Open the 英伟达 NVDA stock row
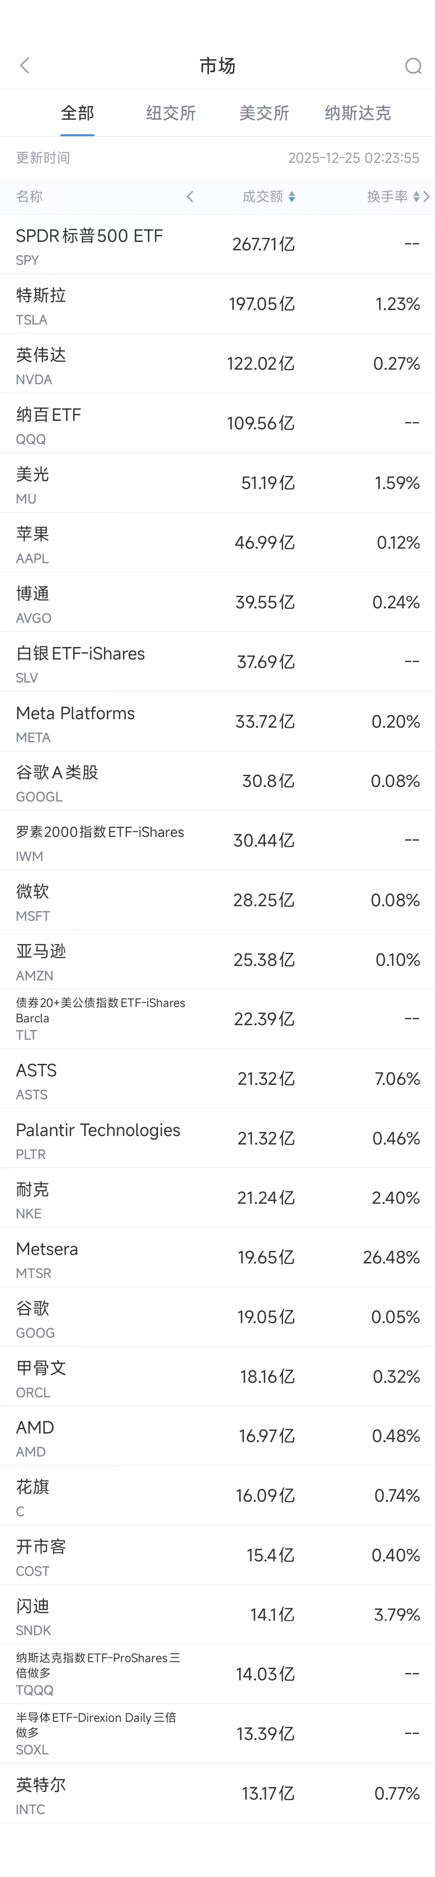This screenshot has width=435, height=1877. tap(217, 364)
